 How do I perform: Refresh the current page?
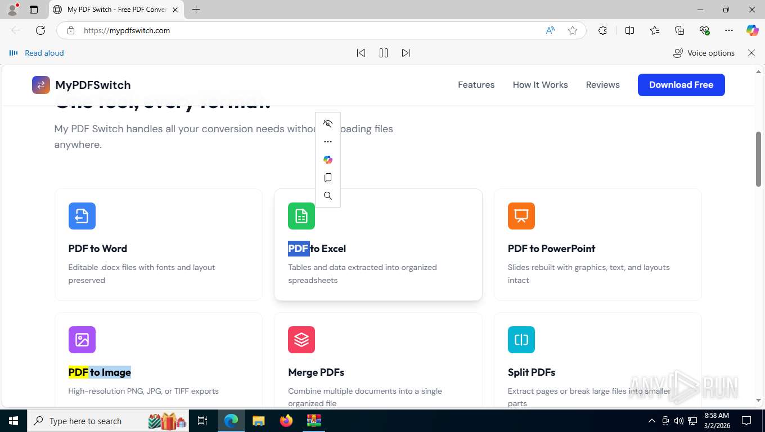[40, 30]
